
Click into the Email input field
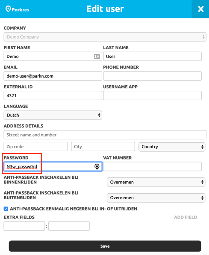coord(53,76)
